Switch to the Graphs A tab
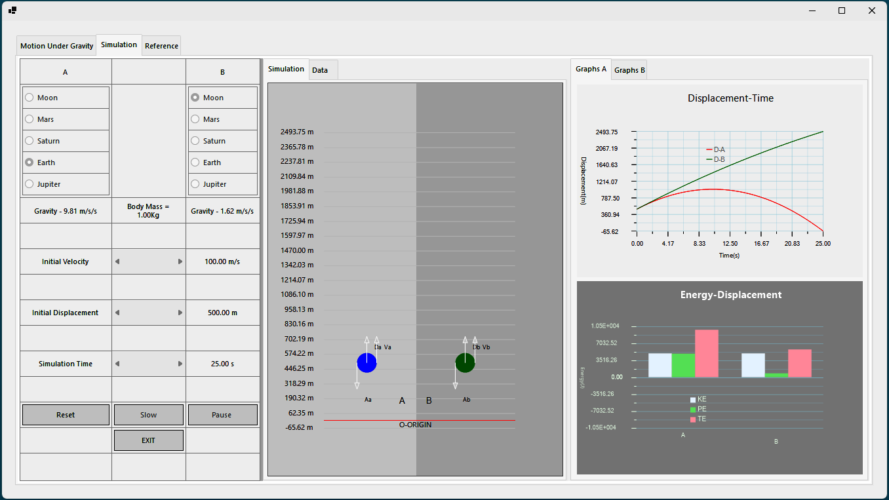Viewport: 889px width, 500px height. coord(591,69)
